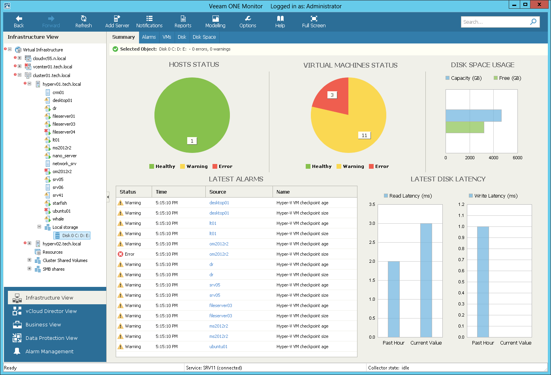Open Notifications from the toolbar
The image size is (551, 375).
pyautogui.click(x=149, y=22)
